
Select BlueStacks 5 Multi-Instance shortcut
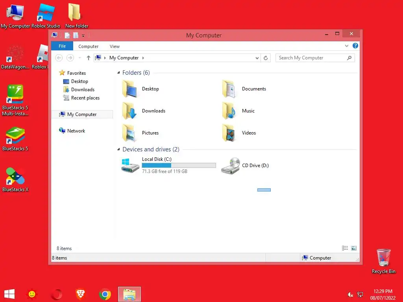click(x=15, y=100)
